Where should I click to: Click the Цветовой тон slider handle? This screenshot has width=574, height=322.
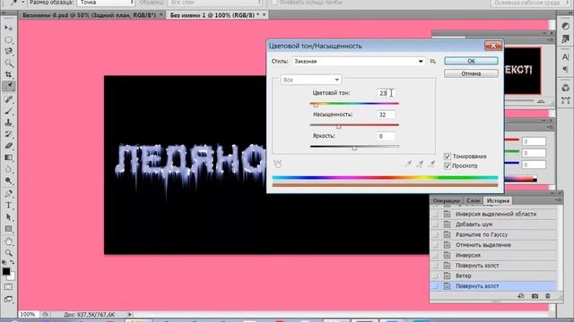316,106
